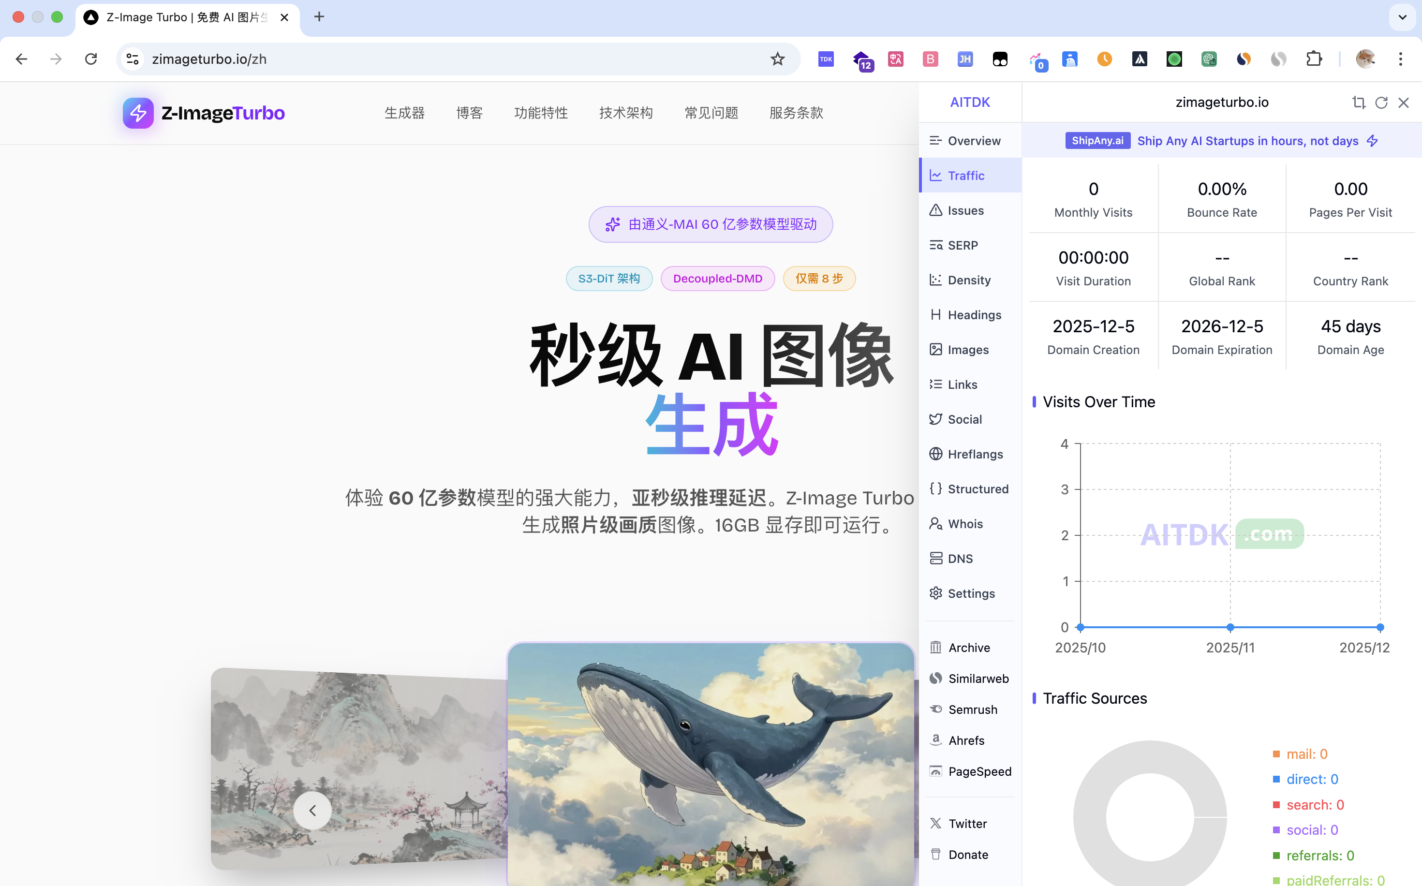The width and height of the screenshot is (1422, 886).
Task: Open the Whois section in the sidebar
Action: click(964, 524)
